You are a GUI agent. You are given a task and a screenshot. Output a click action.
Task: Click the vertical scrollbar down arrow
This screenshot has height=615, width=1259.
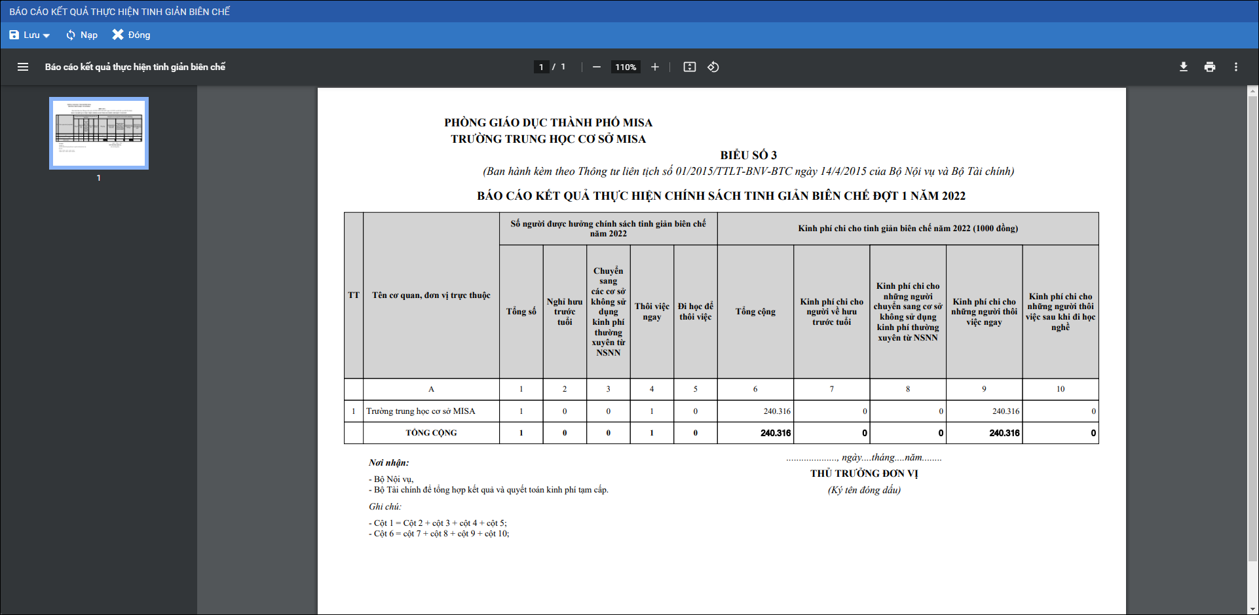pyautogui.click(x=1252, y=608)
